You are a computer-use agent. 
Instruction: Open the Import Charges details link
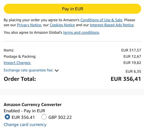click(x=17, y=63)
